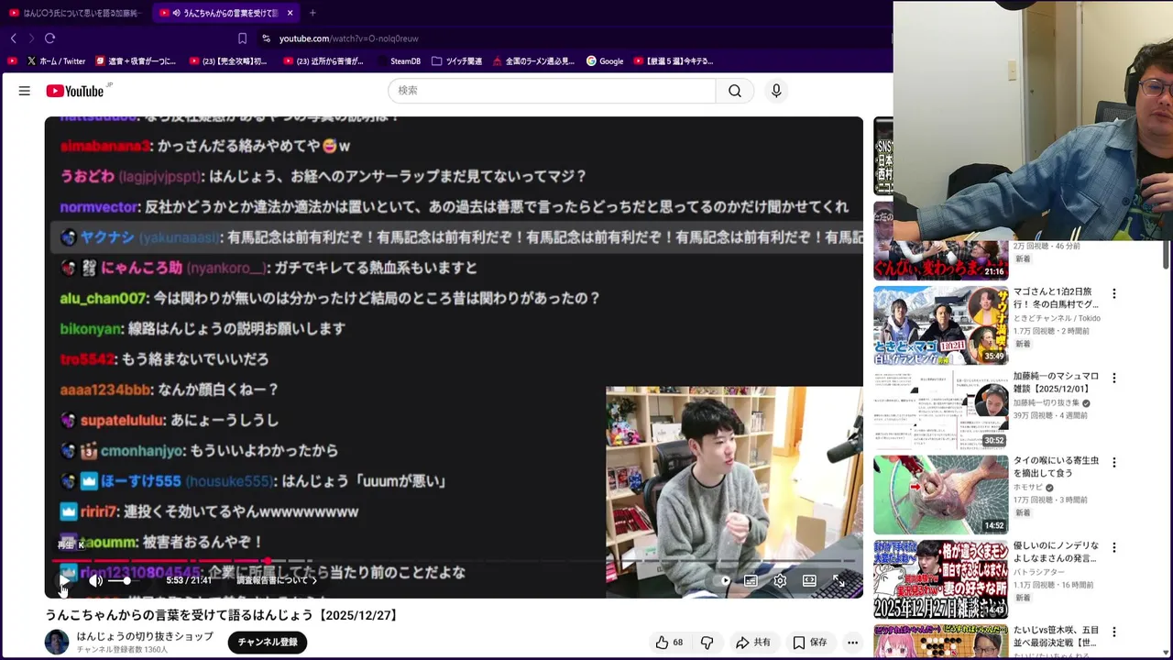
Task: Open the ホモサピ channel link
Action: [x=1028, y=488]
